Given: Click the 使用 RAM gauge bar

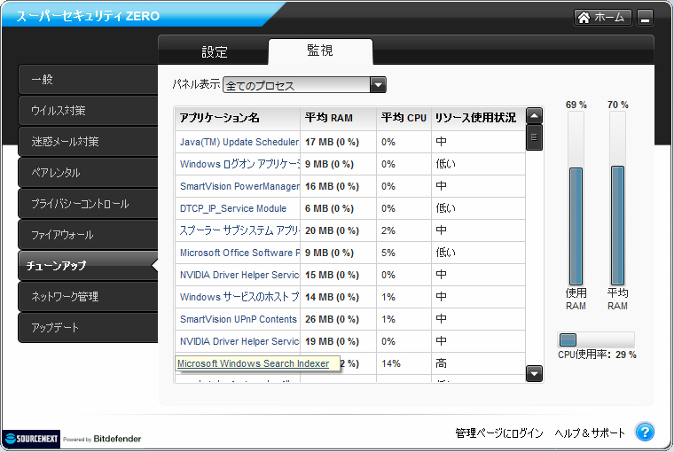Looking at the screenshot, I should tap(576, 199).
